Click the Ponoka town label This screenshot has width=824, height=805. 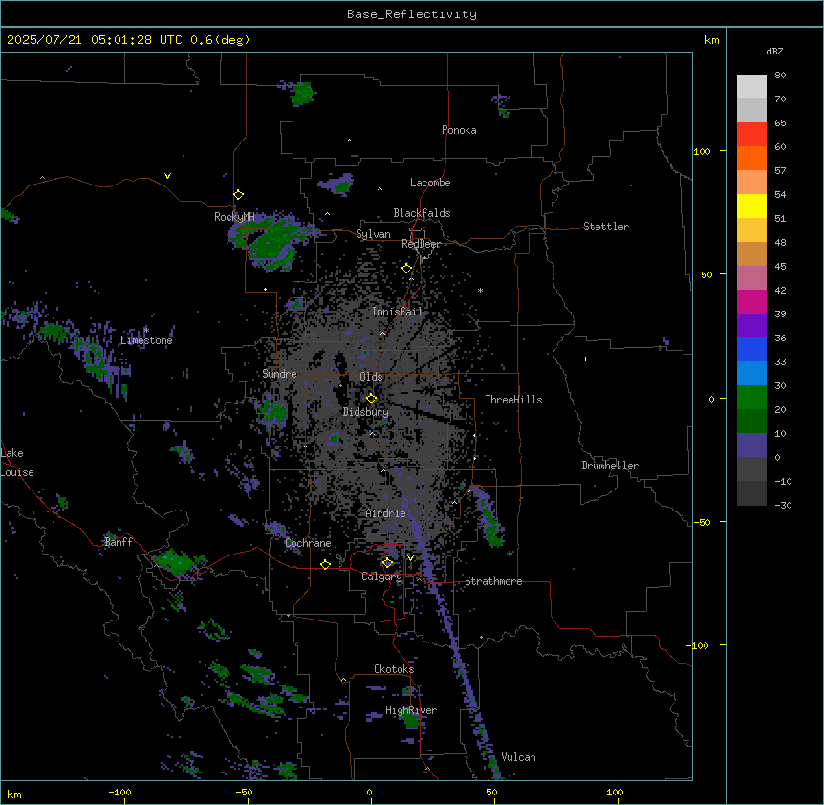coord(459,130)
